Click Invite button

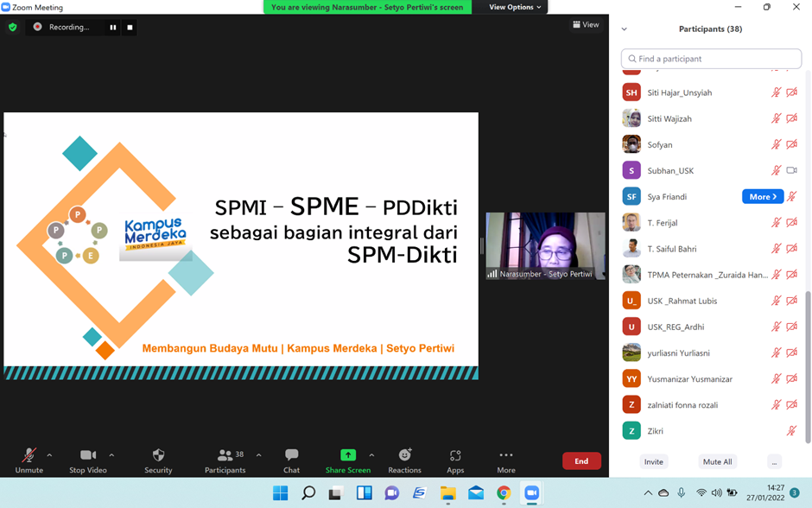(654, 461)
